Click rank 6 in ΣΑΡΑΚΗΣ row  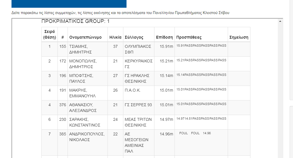click(49, 119)
